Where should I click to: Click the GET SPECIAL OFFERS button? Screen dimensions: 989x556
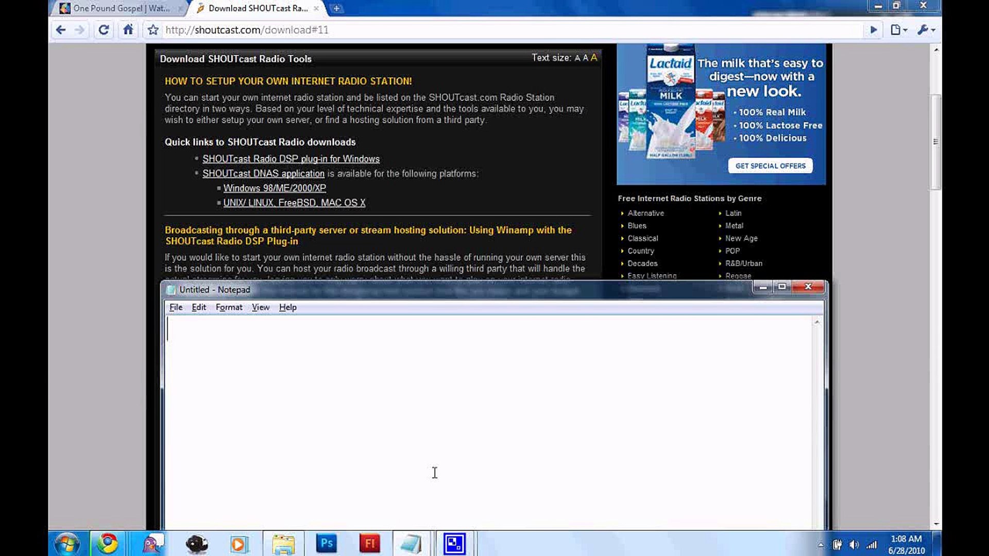[770, 166]
